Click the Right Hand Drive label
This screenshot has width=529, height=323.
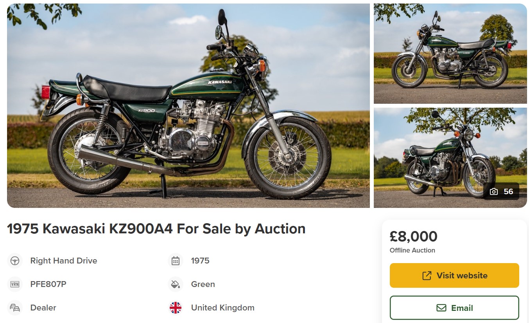tap(64, 261)
